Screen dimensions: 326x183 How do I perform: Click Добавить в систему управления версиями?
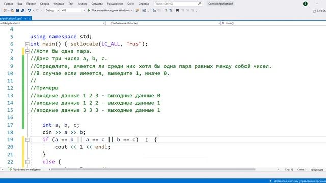(x=297, y=181)
